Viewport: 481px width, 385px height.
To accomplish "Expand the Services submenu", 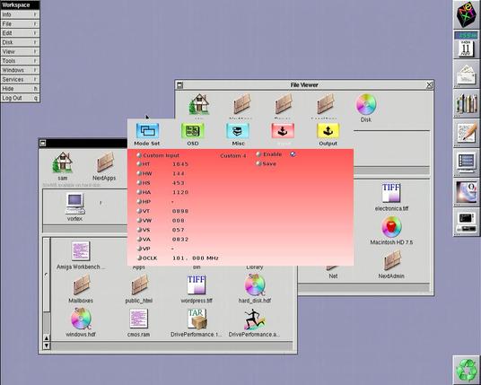I will pyautogui.click(x=20, y=80).
